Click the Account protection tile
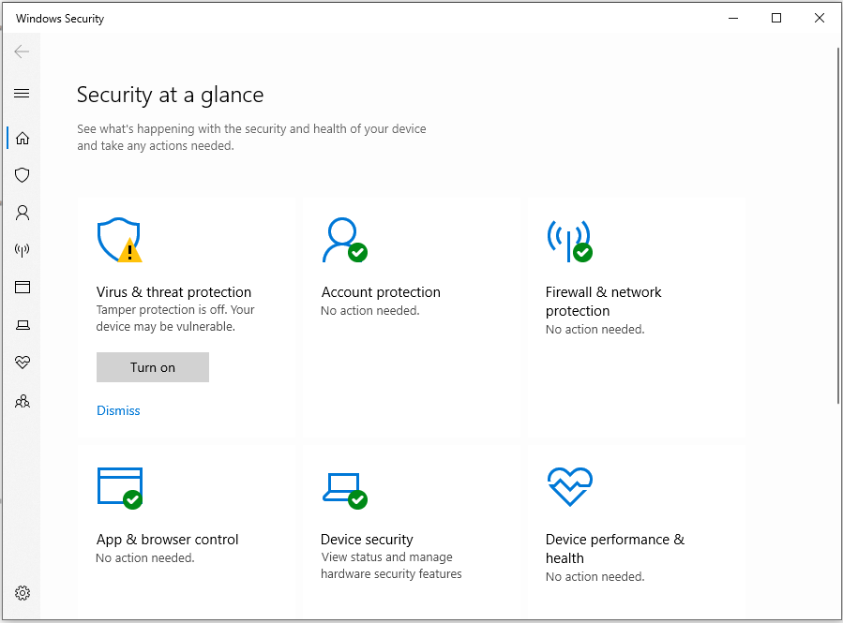The width and height of the screenshot is (843, 623). tap(381, 291)
